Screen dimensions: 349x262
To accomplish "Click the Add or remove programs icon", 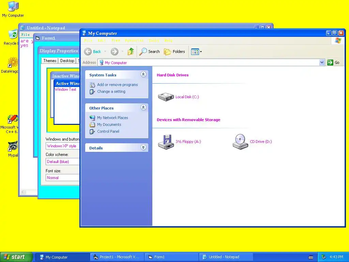I will tap(92, 85).
